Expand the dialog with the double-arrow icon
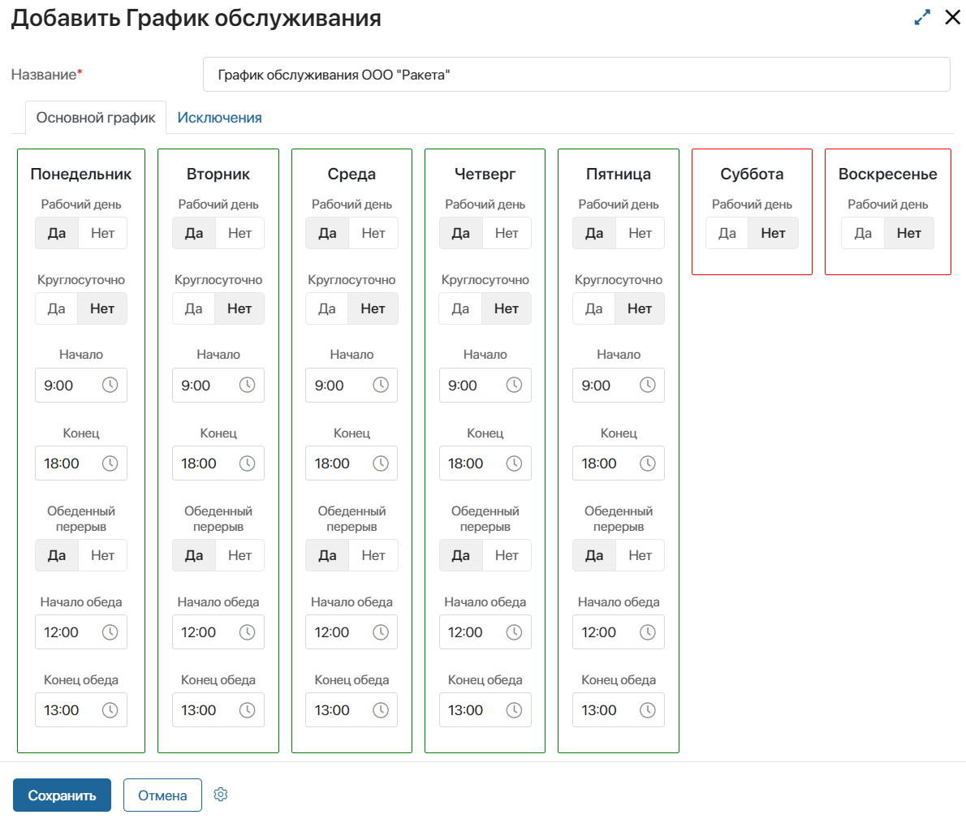This screenshot has height=819, width=966. [922, 17]
